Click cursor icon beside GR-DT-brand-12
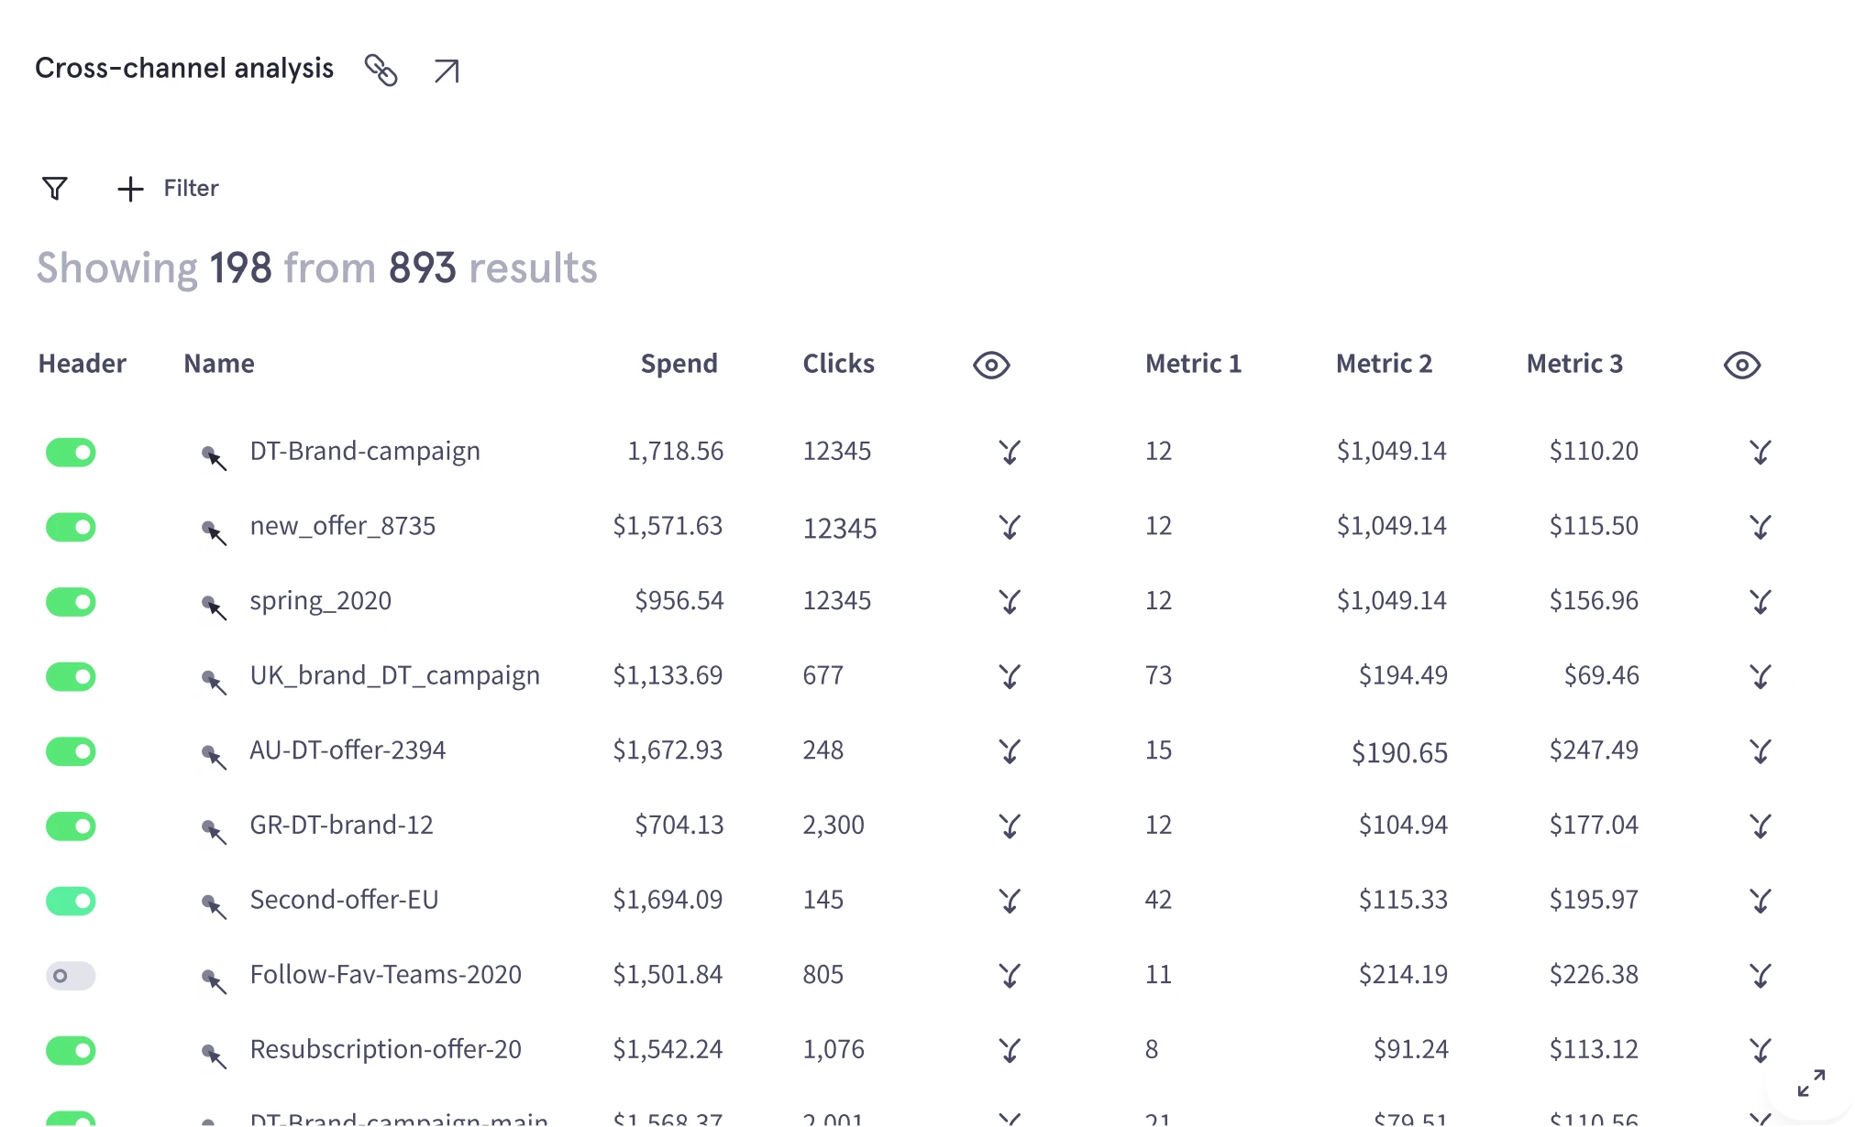Image resolution: width=1855 pixels, height=1127 pixels. [x=213, y=830]
